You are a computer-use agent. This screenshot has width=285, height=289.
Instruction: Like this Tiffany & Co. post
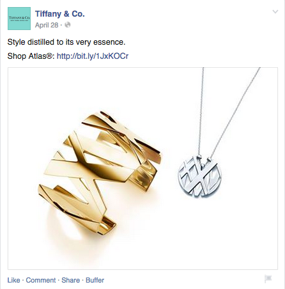13,280
